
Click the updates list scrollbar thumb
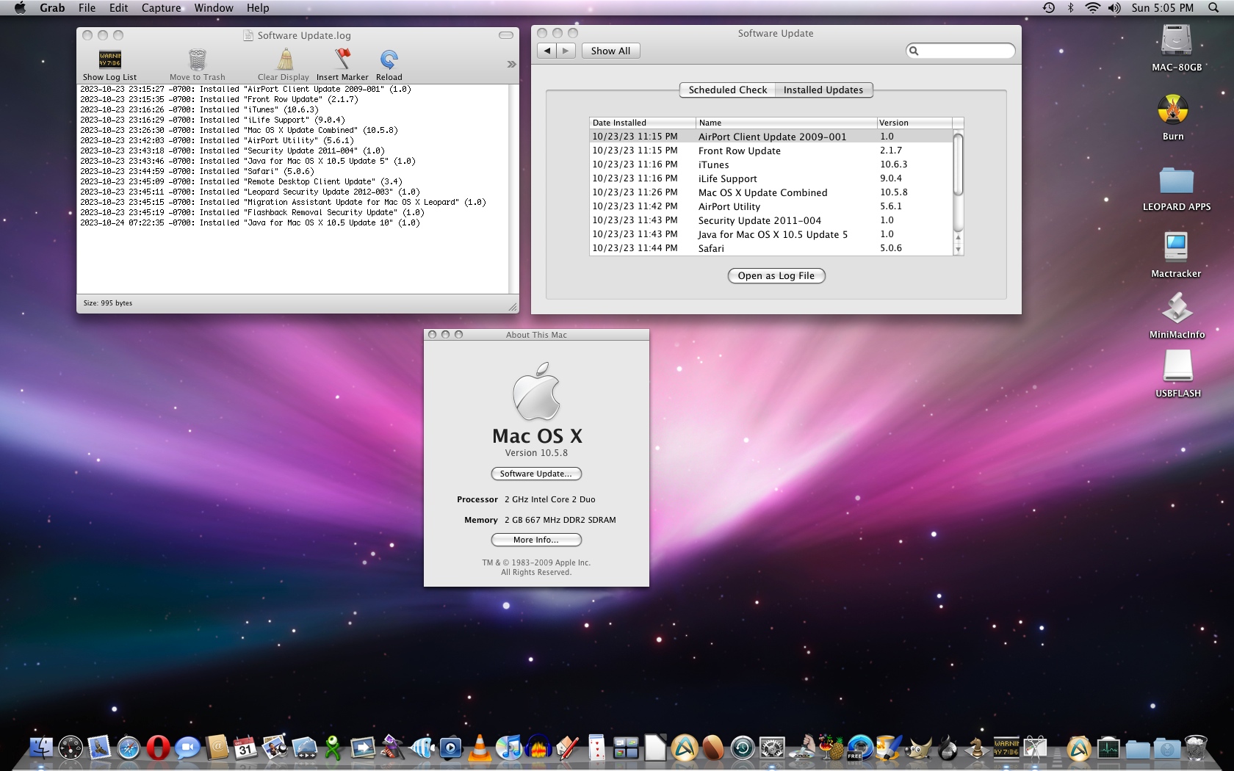tap(958, 164)
